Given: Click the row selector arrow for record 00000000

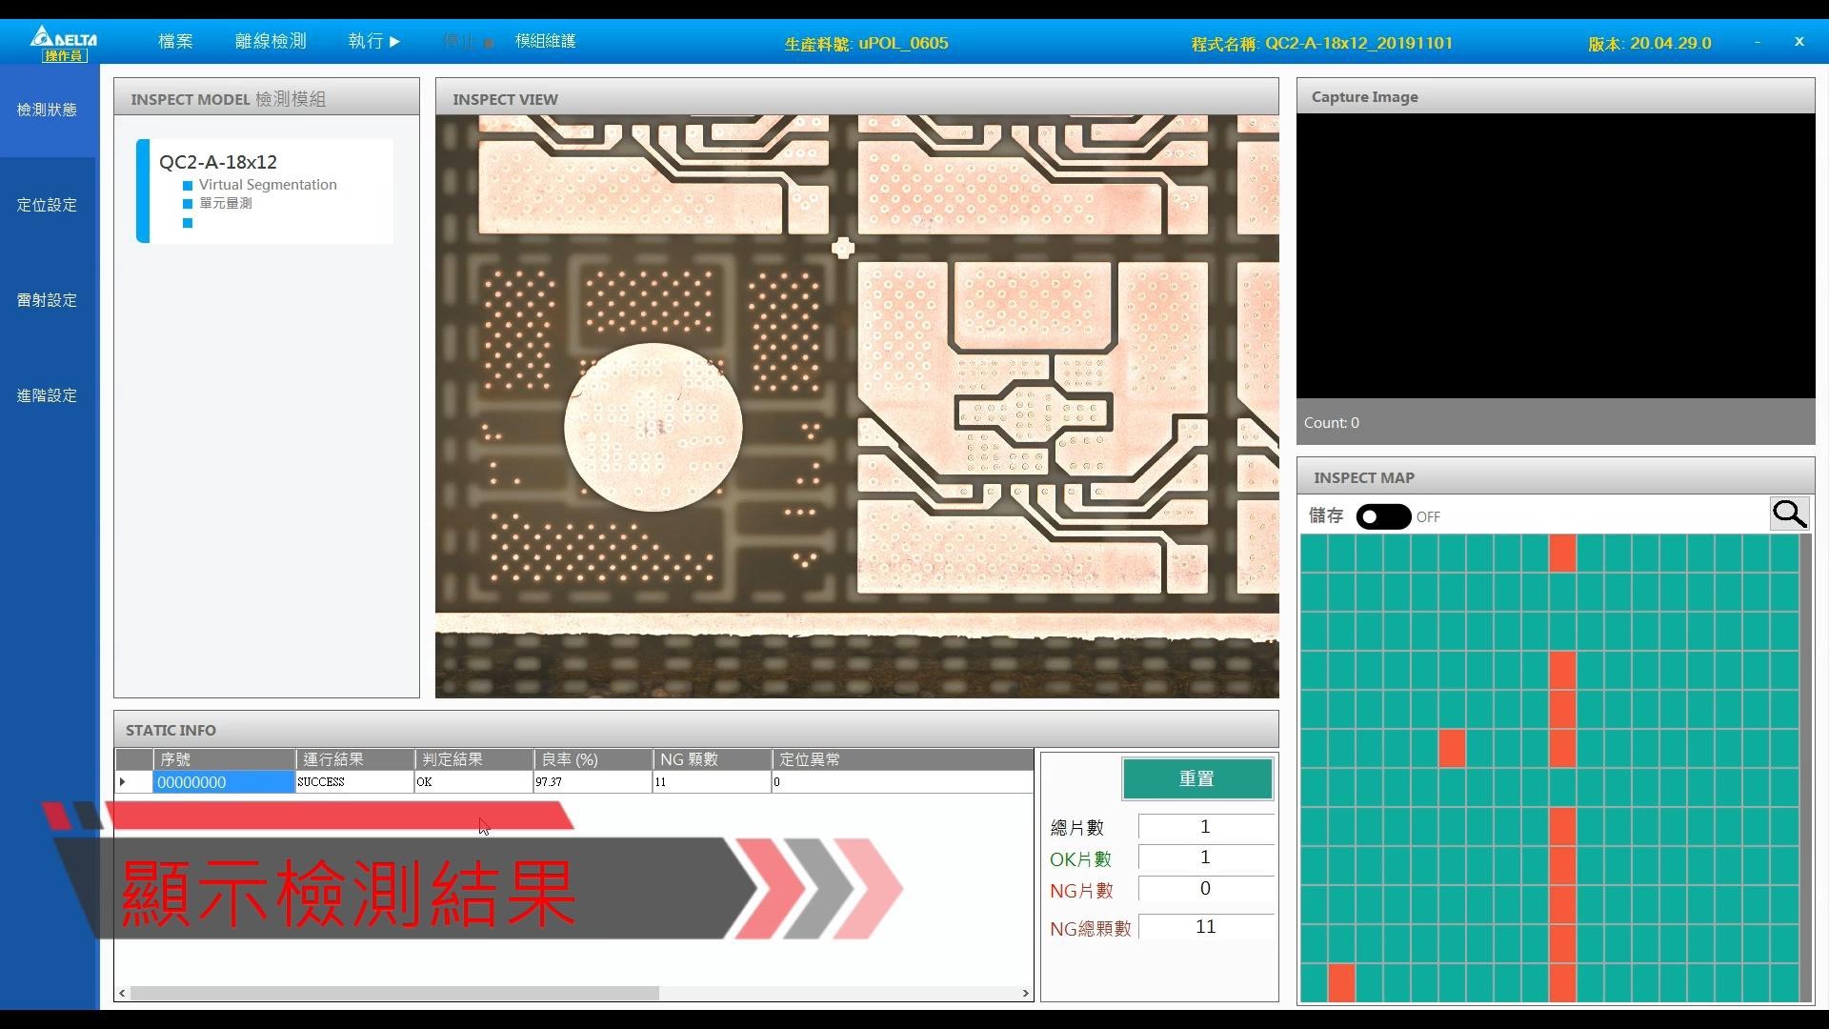Looking at the screenshot, I should click(x=123, y=782).
